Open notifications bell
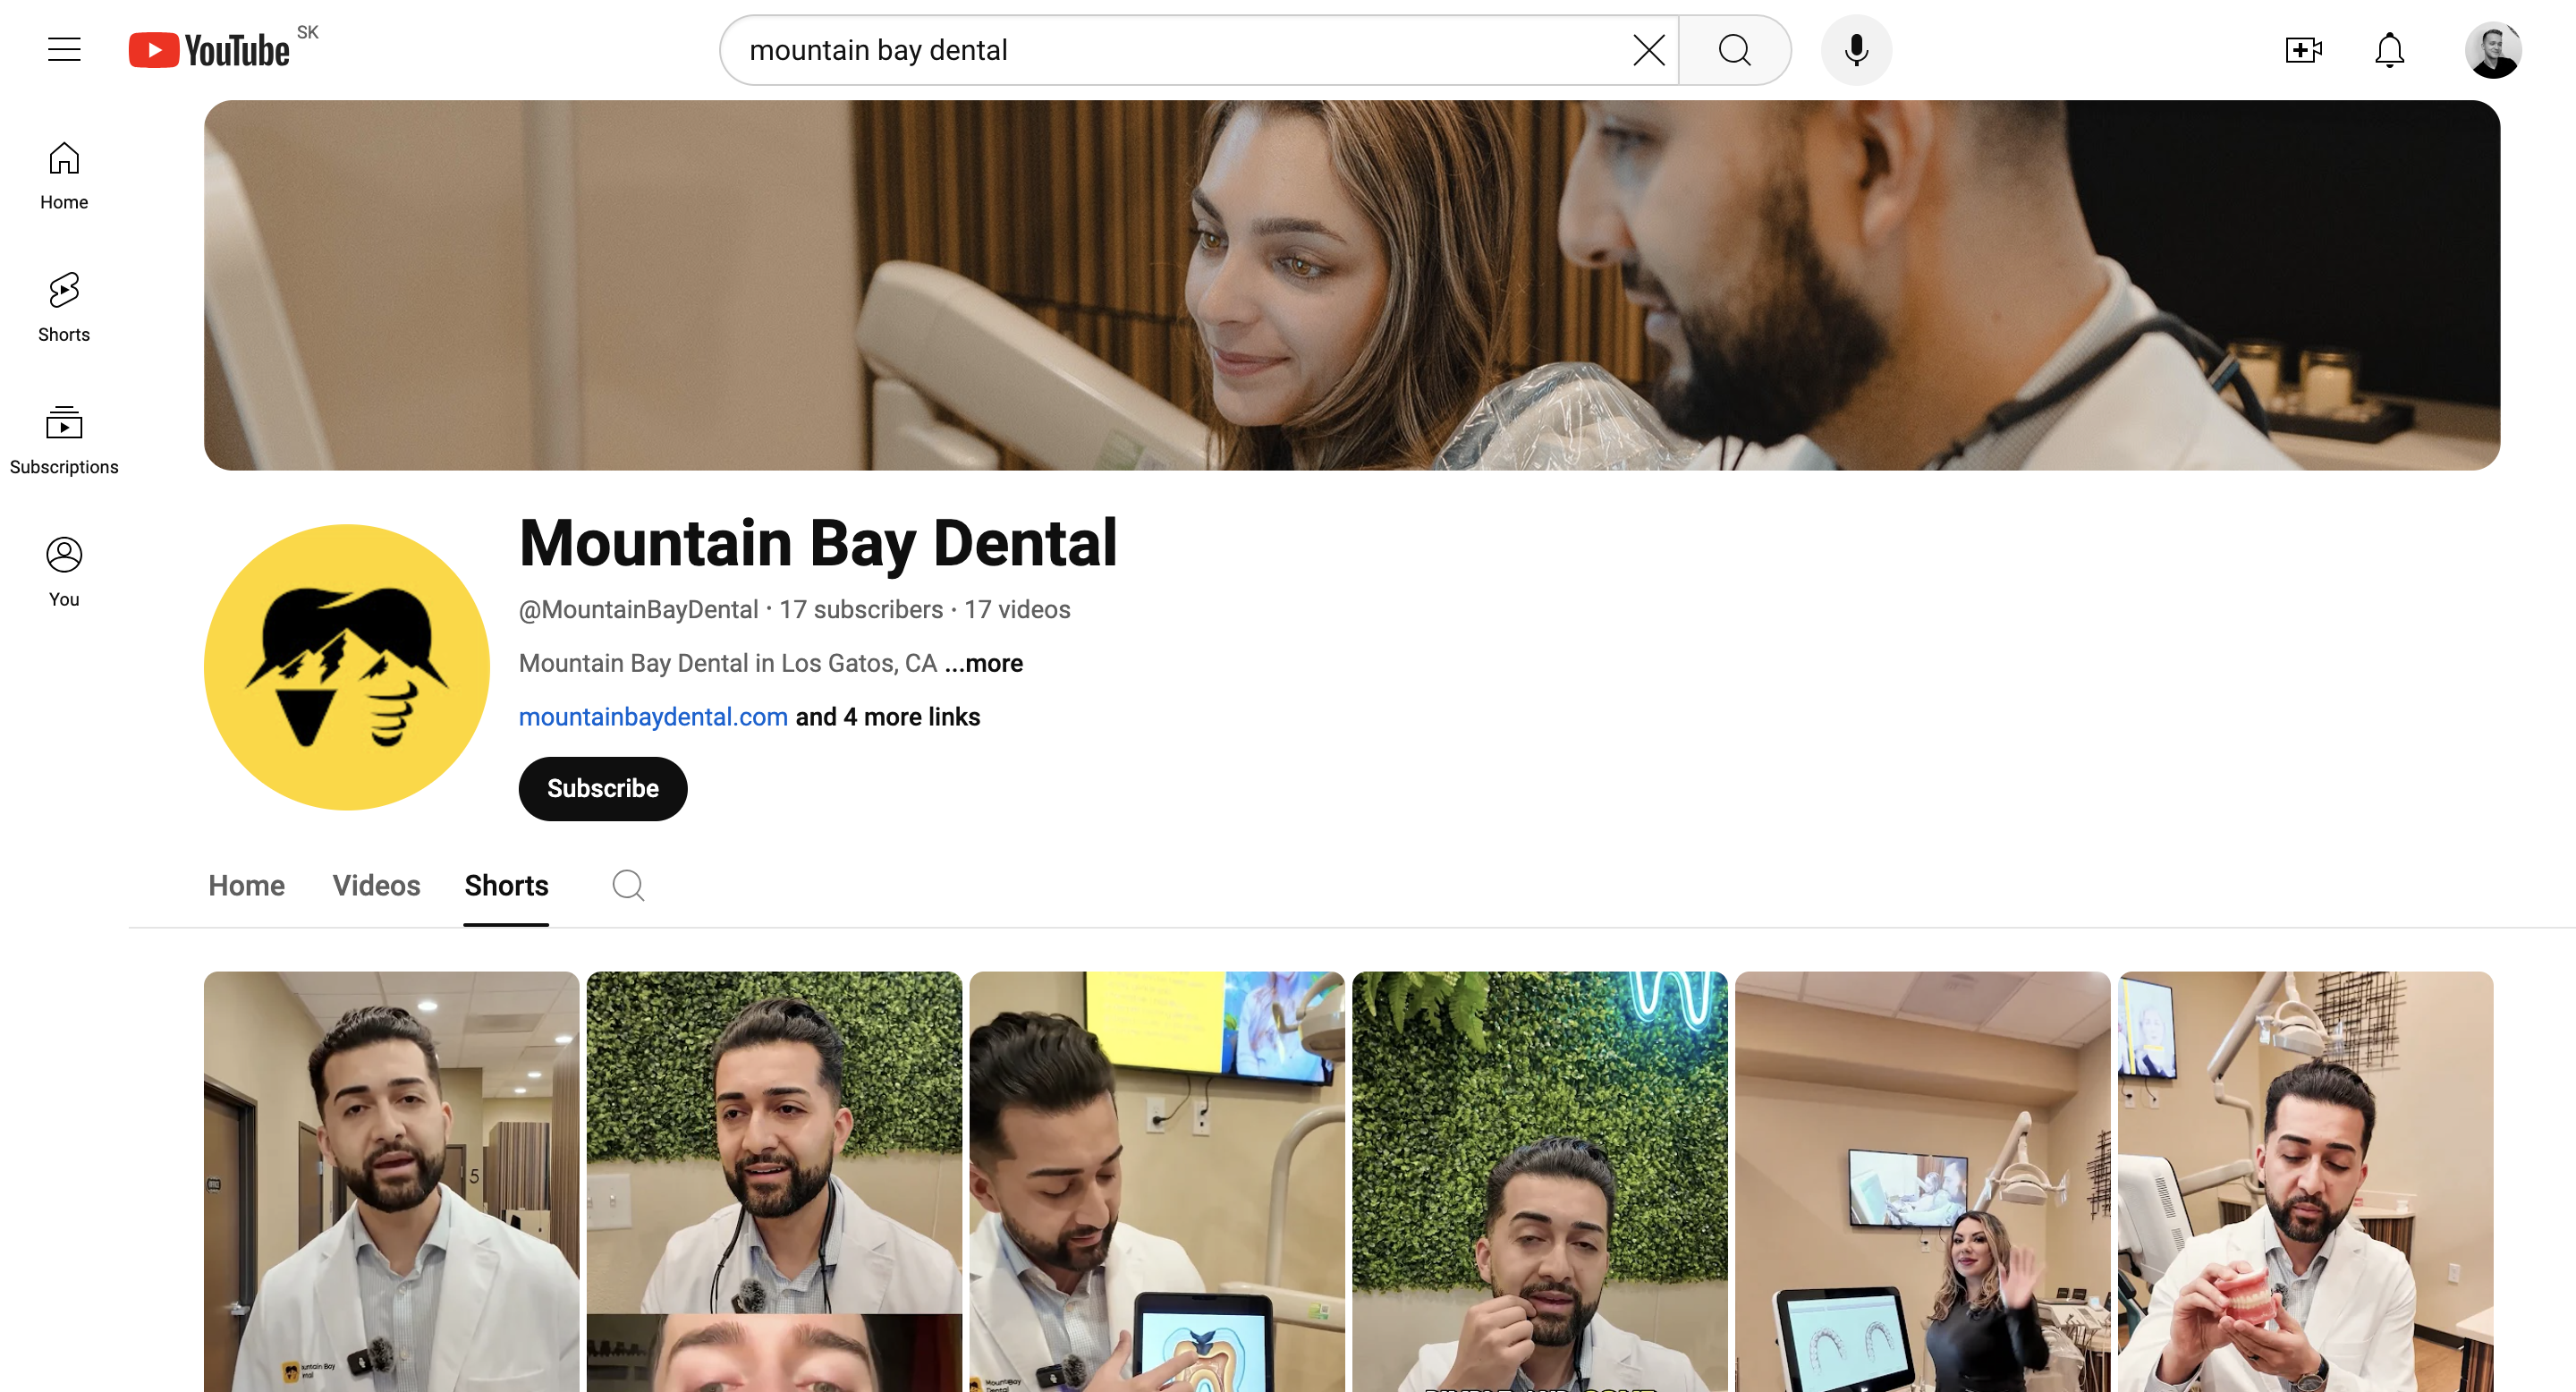2576x1392 pixels. coord(2389,49)
